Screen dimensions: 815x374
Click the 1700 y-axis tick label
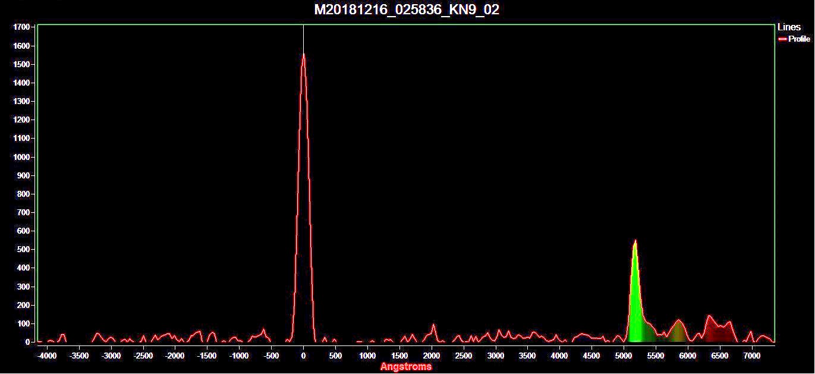pyautogui.click(x=21, y=27)
